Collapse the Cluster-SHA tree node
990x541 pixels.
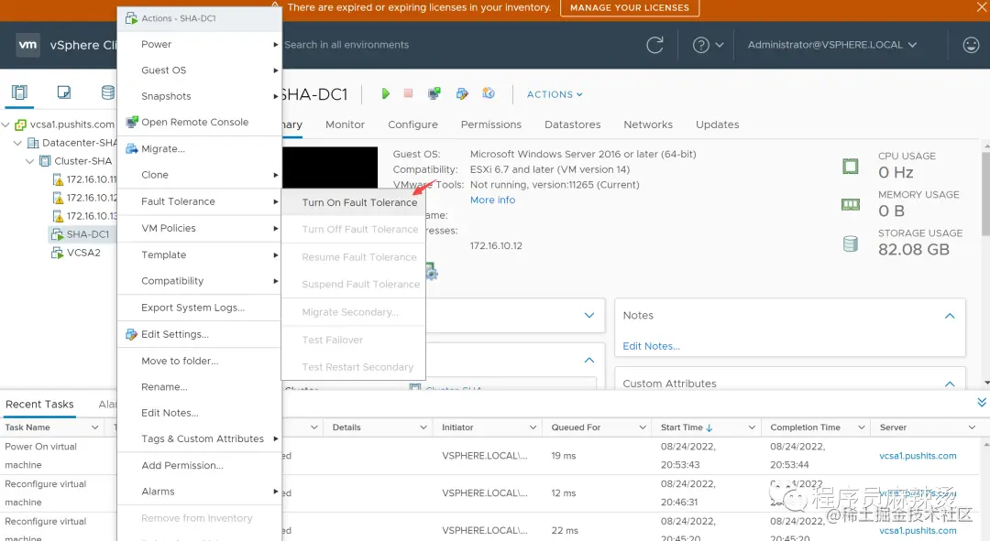pos(29,161)
